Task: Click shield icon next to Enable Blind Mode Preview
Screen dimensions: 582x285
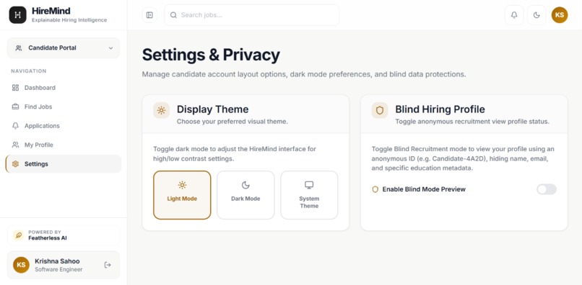Action: point(375,189)
